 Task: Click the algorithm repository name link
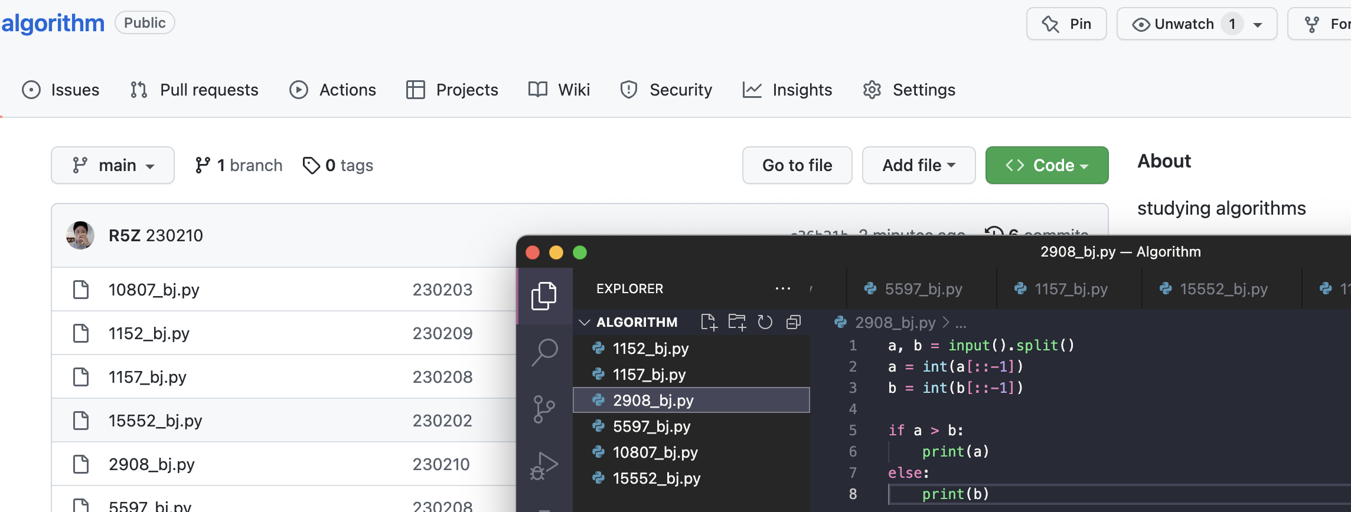pyautogui.click(x=53, y=23)
